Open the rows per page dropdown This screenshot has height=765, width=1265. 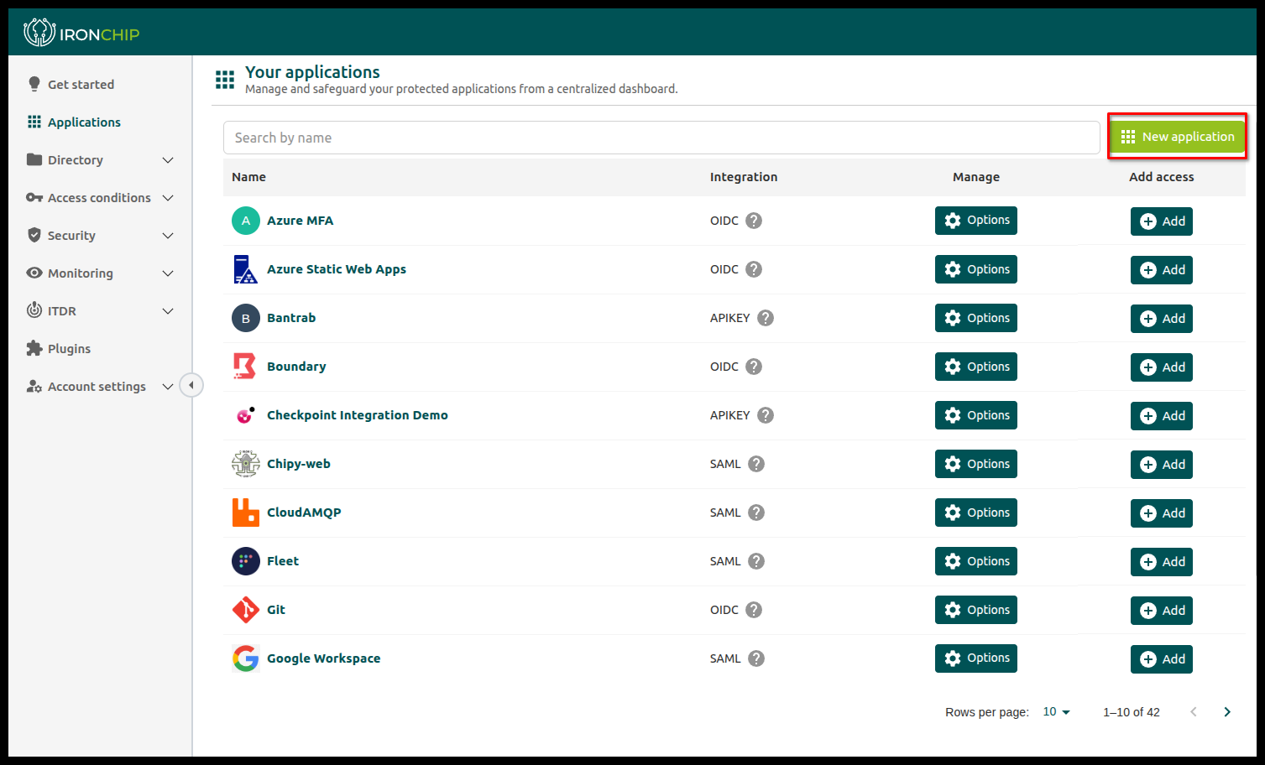pyautogui.click(x=1056, y=712)
